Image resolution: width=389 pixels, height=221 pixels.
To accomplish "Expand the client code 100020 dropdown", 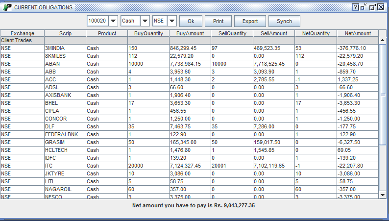I will coord(113,21).
